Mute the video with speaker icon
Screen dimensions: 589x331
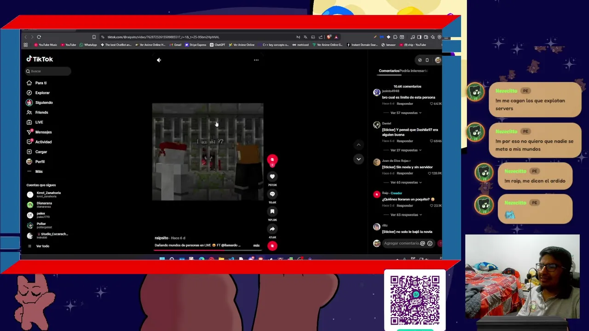point(159,60)
